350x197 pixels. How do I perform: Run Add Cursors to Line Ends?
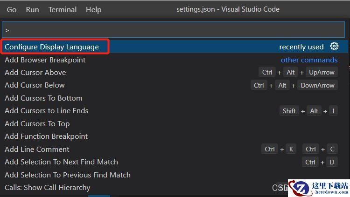174,111
